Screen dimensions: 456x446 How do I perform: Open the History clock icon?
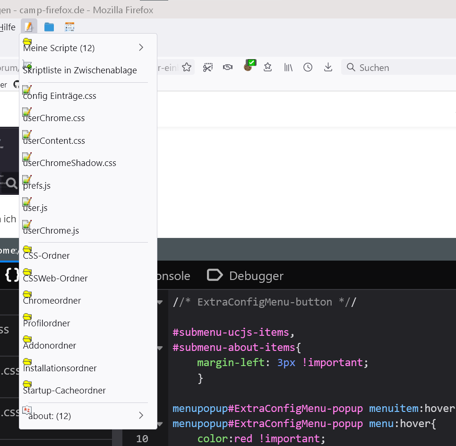click(x=308, y=67)
